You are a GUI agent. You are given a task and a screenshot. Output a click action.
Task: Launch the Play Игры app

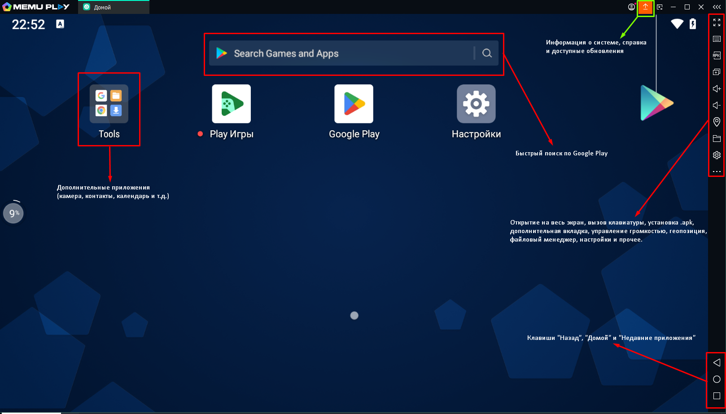(231, 104)
